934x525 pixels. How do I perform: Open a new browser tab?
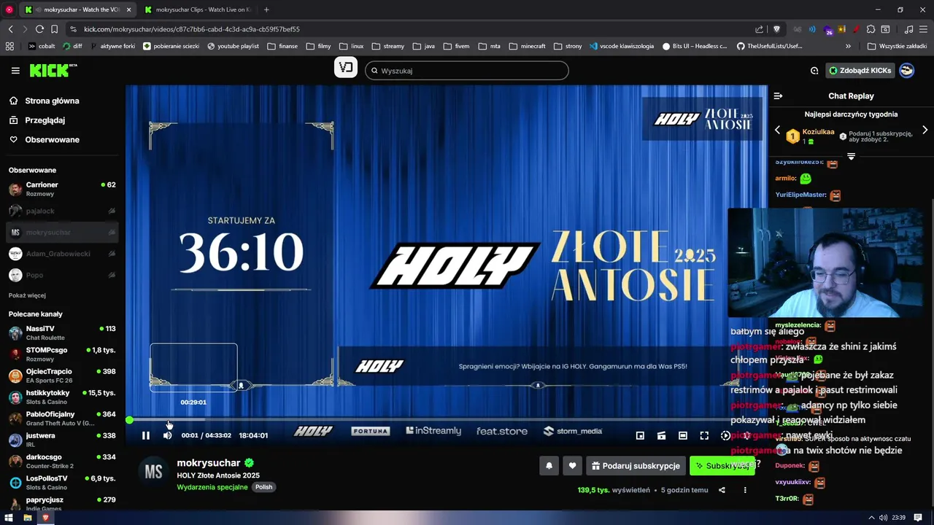click(x=266, y=9)
